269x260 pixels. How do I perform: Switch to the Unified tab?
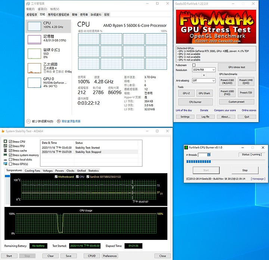pyautogui.click(x=81, y=171)
